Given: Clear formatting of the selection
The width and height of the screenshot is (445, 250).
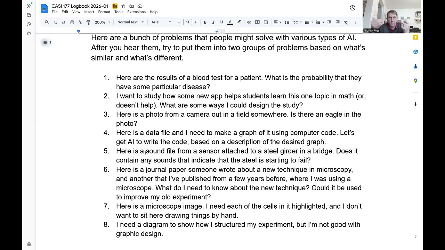Looking at the screenshot, I should coord(346,22).
